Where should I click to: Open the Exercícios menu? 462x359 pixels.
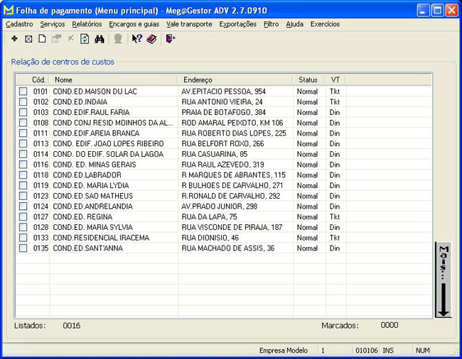(x=325, y=24)
